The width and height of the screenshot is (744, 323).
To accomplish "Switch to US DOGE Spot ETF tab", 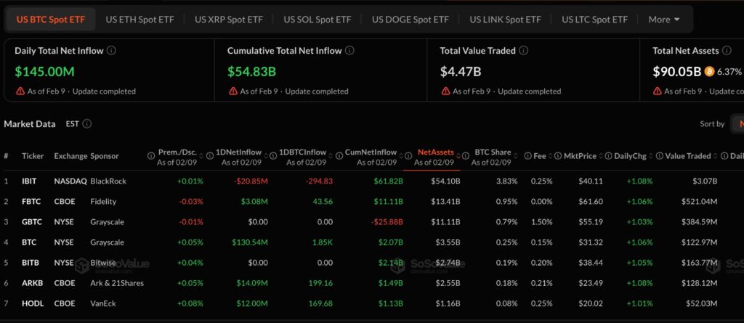I will 410,20.
